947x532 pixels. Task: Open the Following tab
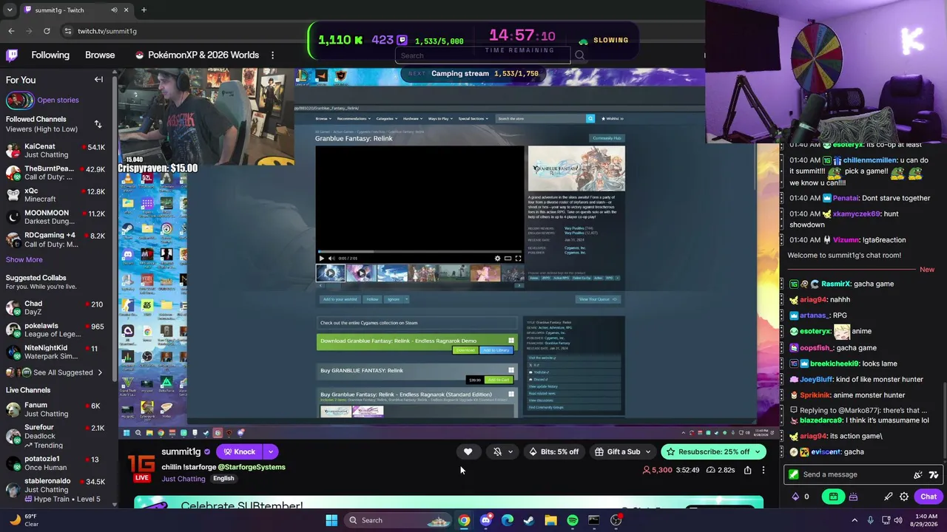50,55
